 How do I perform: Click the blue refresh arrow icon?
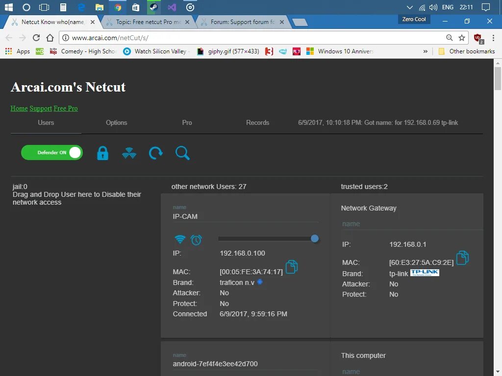155,153
